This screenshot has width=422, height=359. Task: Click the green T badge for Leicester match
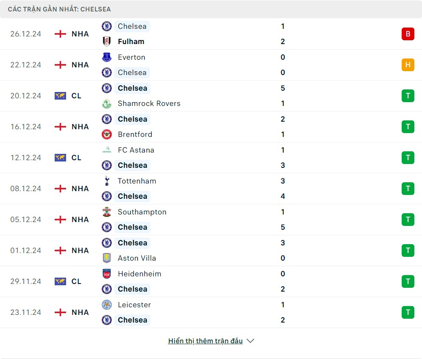click(x=408, y=312)
